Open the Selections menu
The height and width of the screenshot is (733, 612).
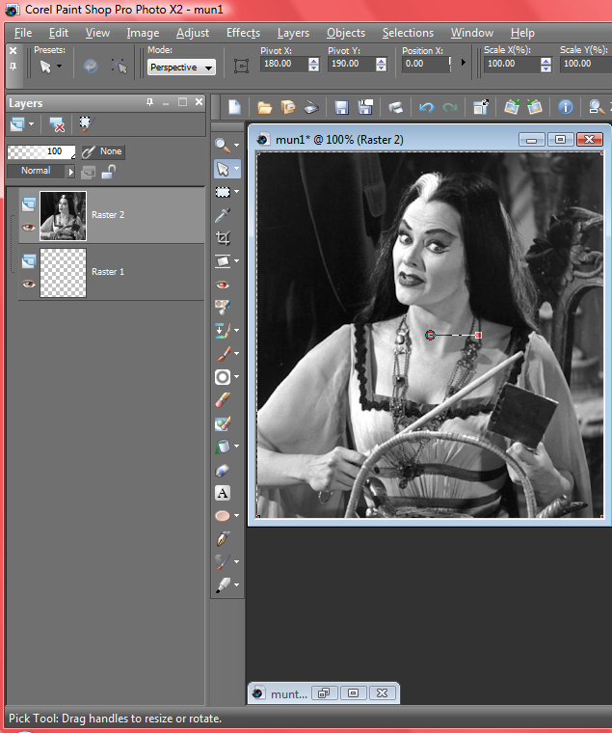coord(408,33)
